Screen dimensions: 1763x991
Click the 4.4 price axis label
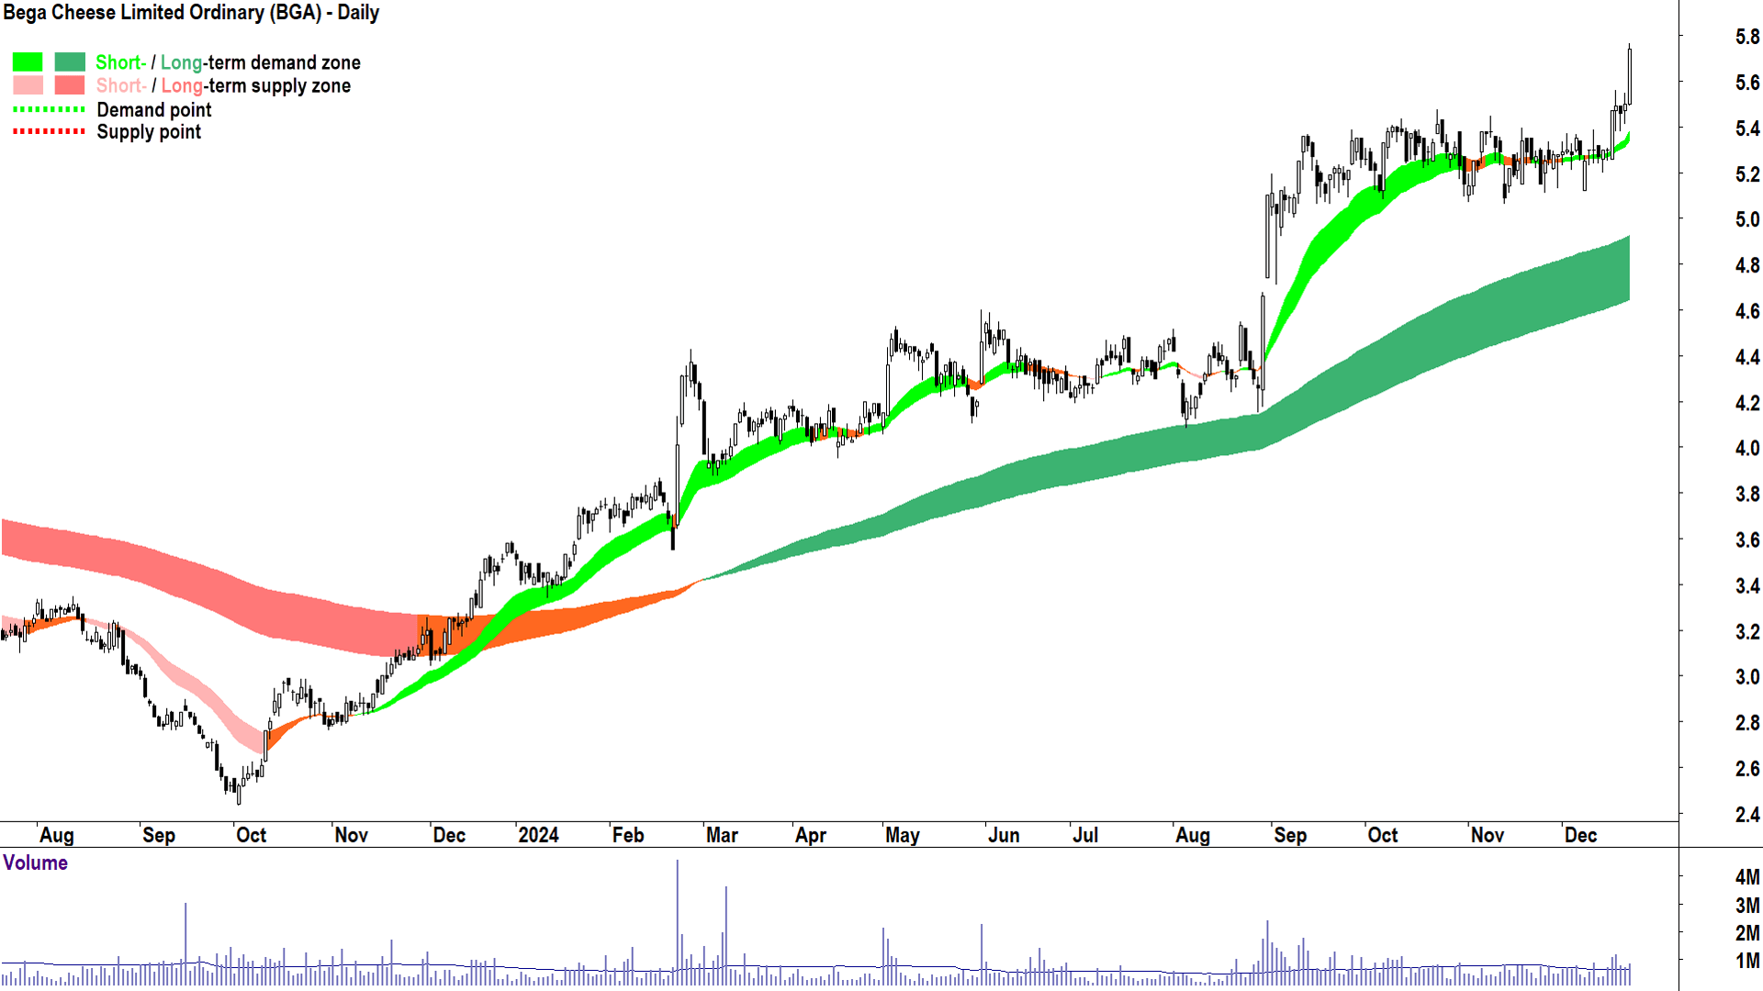1747,357
